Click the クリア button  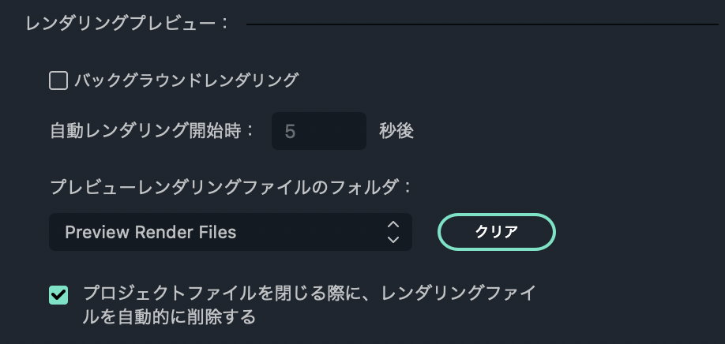pyautogui.click(x=496, y=232)
